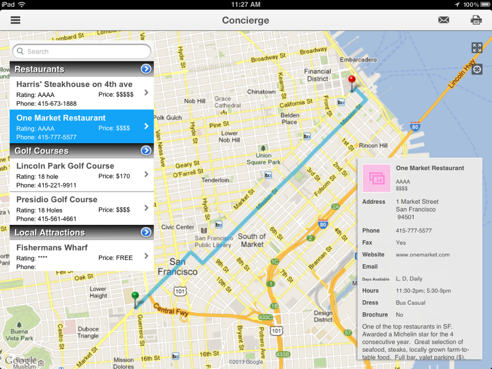Screen dimensions: 492x369
Task: Open Fishermans Wharf details chevron
Action: pos(146,256)
